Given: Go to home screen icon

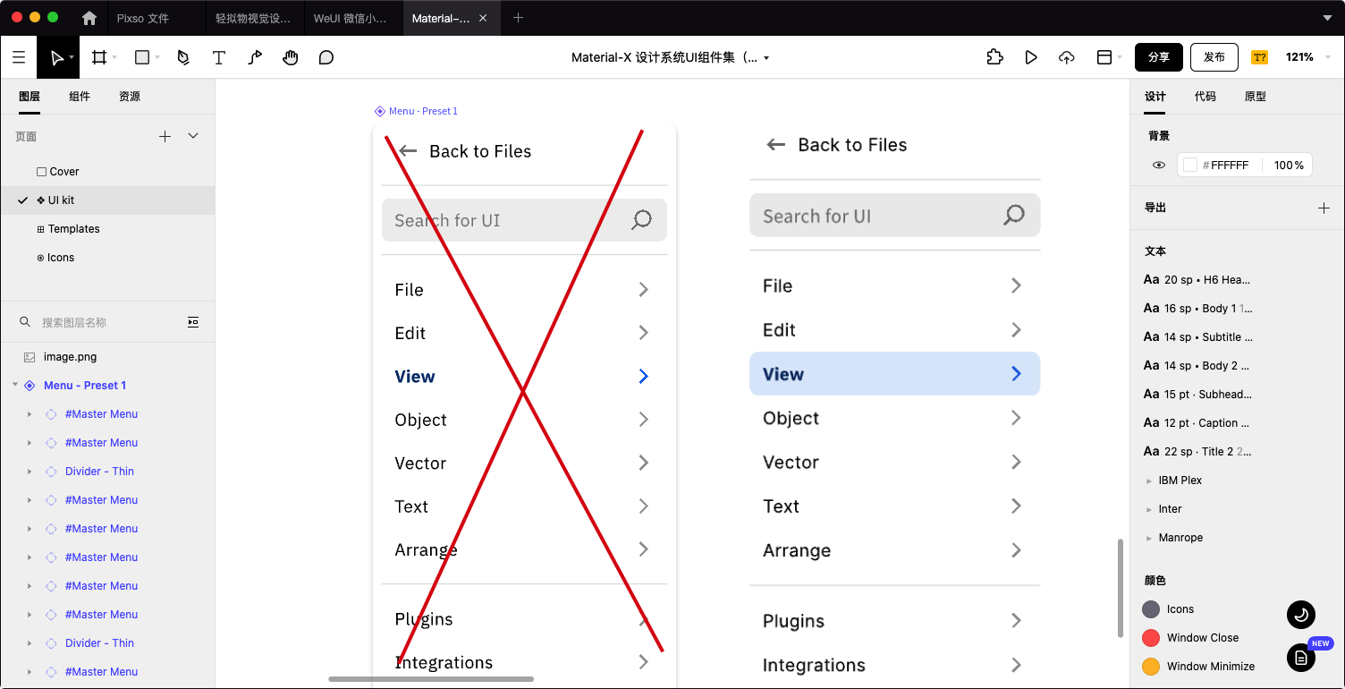Looking at the screenshot, I should click(x=89, y=18).
